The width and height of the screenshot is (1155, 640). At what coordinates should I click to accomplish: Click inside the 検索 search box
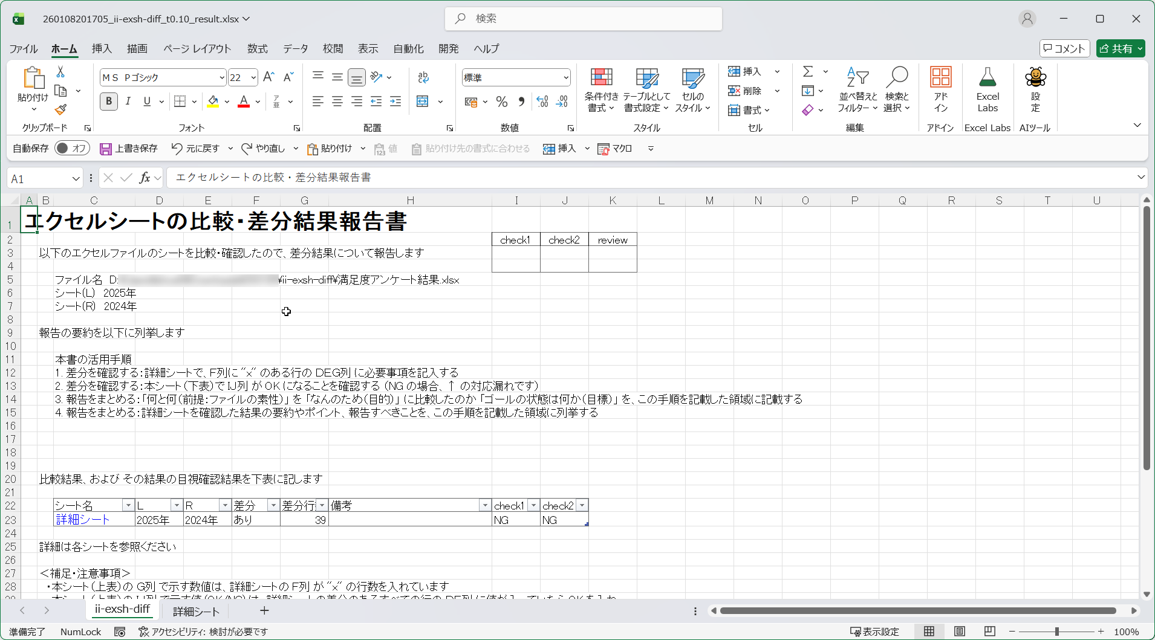tap(583, 19)
